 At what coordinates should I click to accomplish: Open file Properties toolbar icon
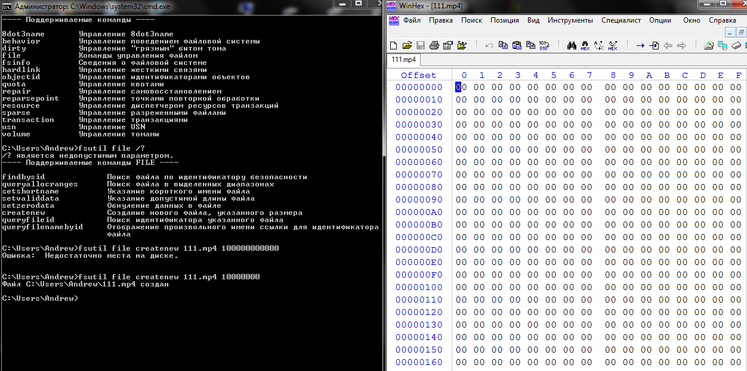click(x=447, y=45)
